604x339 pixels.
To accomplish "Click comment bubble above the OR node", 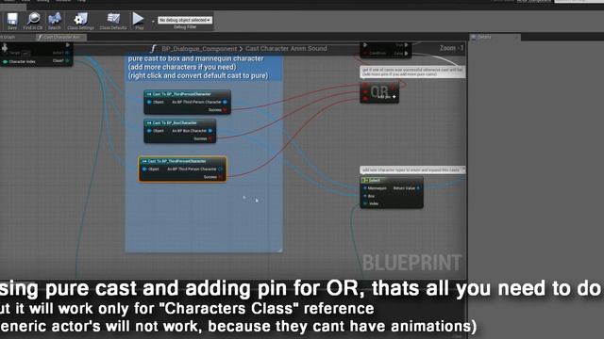I will coord(412,72).
